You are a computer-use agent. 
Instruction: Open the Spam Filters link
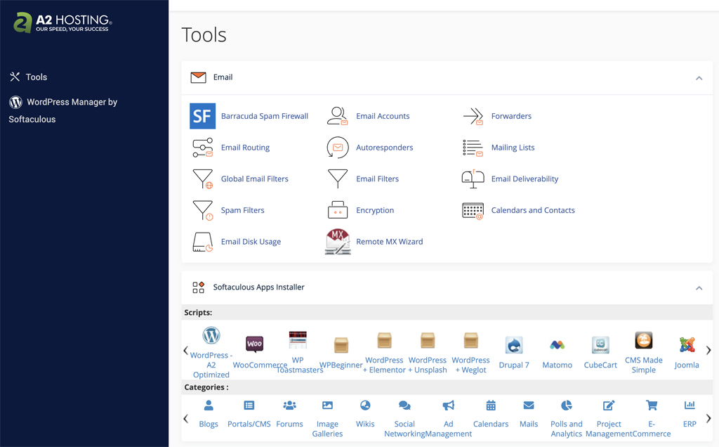242,210
